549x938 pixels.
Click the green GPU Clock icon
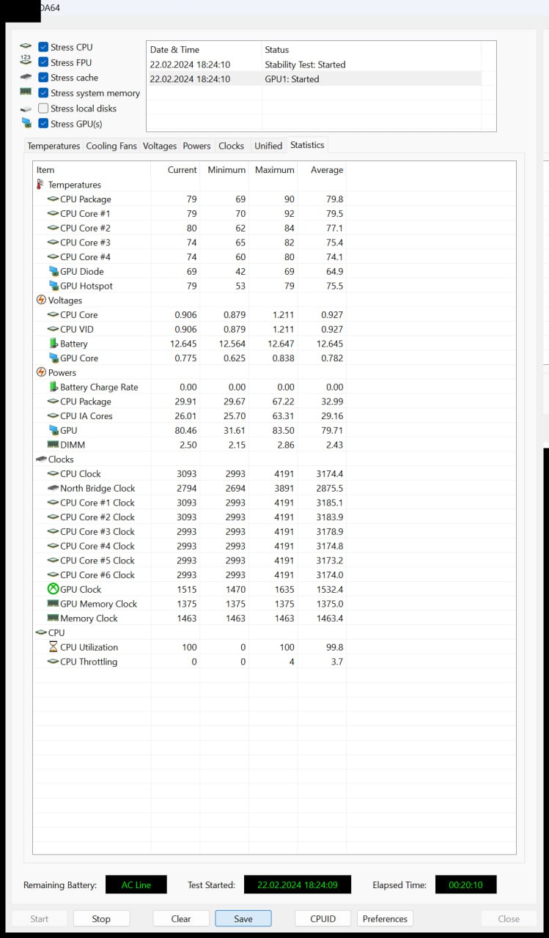(x=53, y=589)
